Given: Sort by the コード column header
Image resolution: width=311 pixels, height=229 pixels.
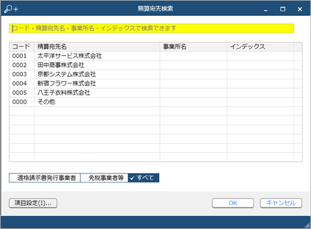Looking at the screenshot, I should point(22,47).
